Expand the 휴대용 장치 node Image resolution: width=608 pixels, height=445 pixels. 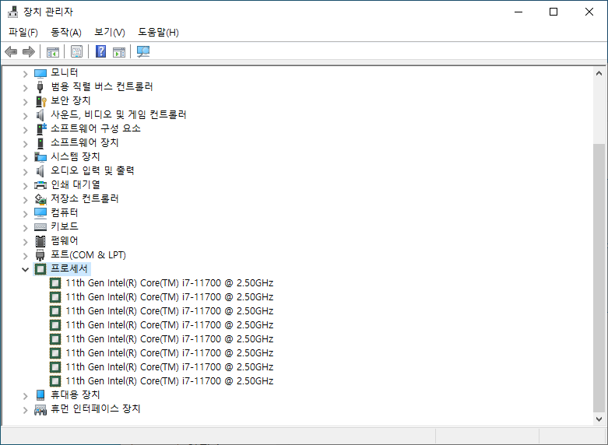click(x=25, y=396)
